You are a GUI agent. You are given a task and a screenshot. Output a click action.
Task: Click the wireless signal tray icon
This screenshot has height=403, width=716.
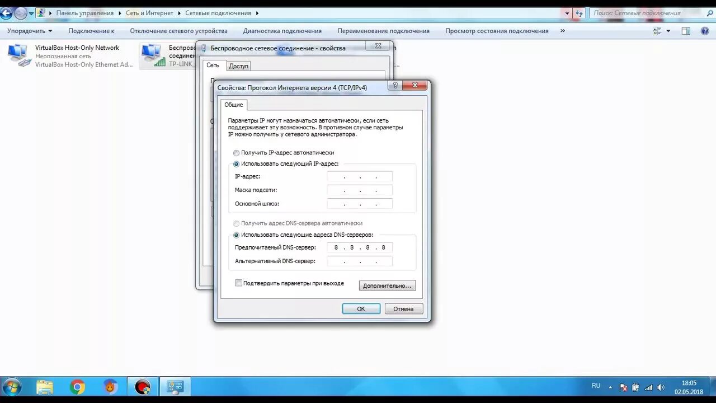coord(648,387)
